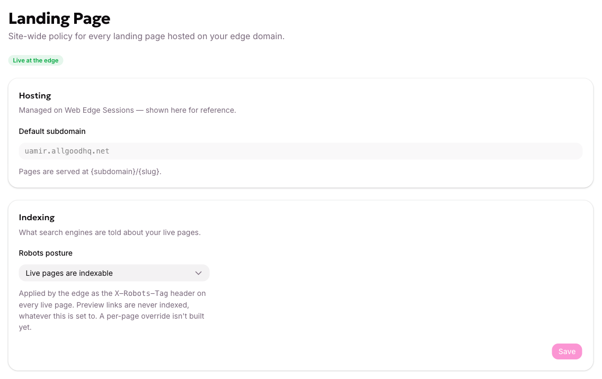Image resolution: width=602 pixels, height=379 pixels.
Task: Click the 'Live at the edge' status badge
Action: click(x=36, y=60)
